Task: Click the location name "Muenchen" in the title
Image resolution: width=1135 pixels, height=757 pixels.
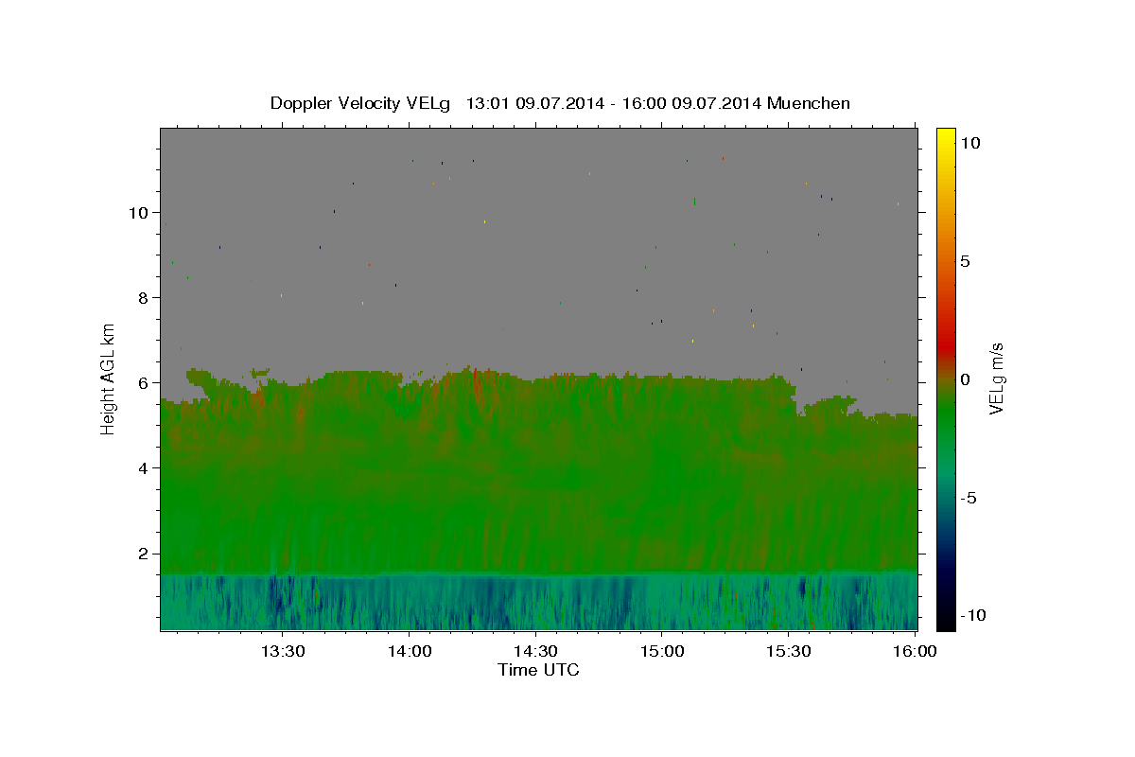Action: tap(809, 103)
